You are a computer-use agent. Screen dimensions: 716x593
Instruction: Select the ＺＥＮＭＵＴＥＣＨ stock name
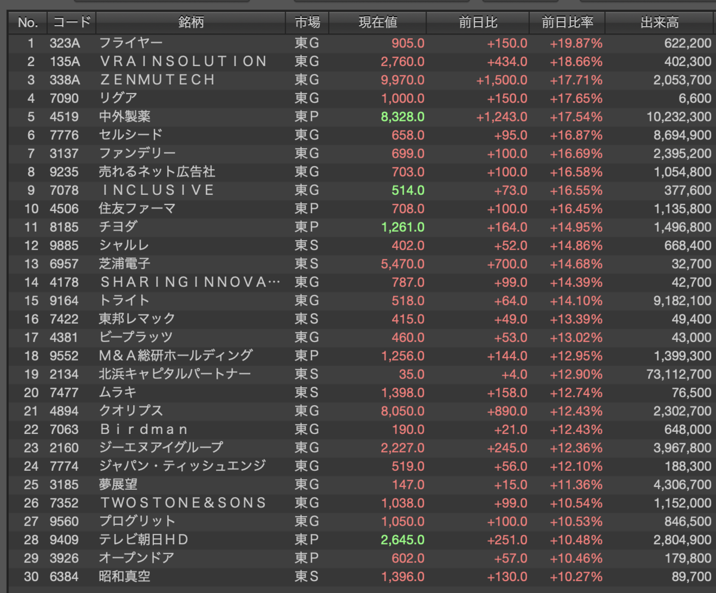pos(157,80)
